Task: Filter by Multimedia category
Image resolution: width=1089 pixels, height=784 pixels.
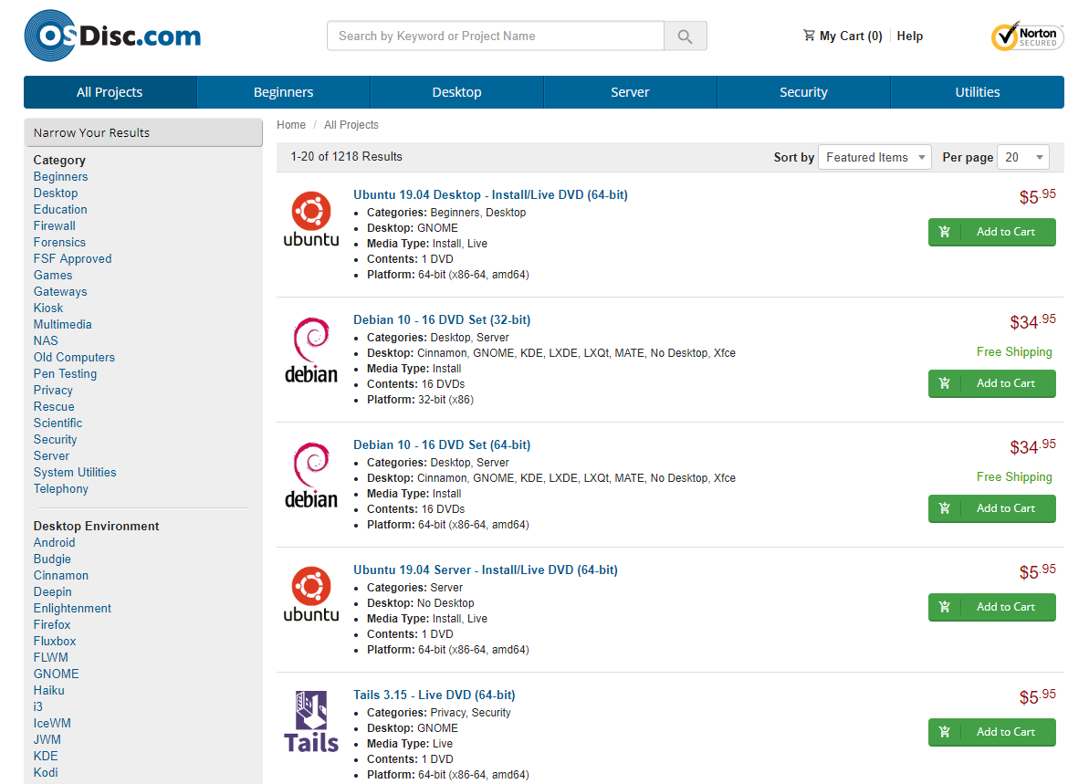Action: 62,324
